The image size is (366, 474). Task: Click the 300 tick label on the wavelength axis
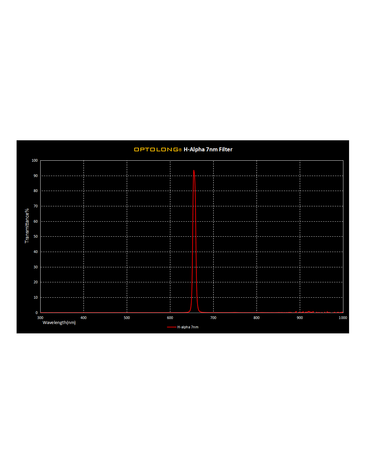point(40,318)
